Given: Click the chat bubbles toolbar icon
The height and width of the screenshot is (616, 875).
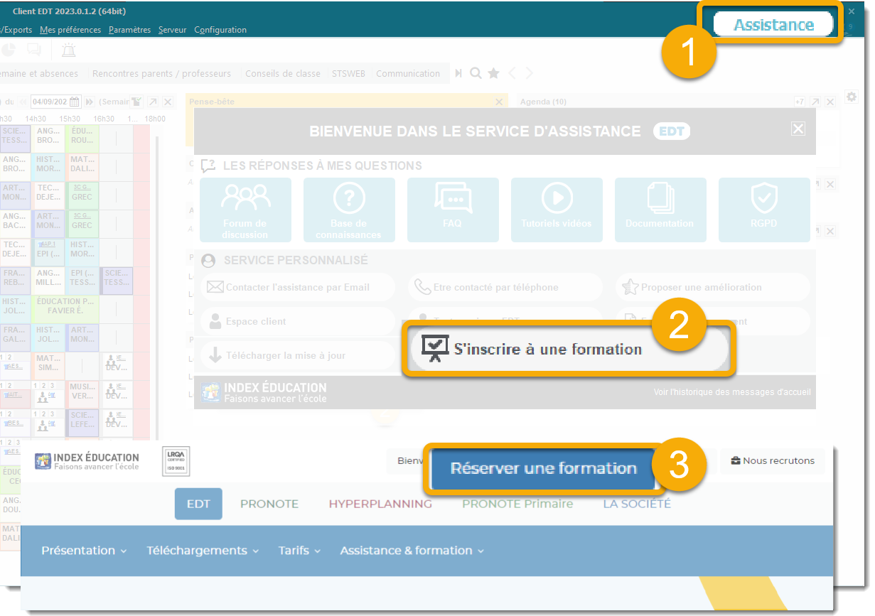Looking at the screenshot, I should 33,50.
